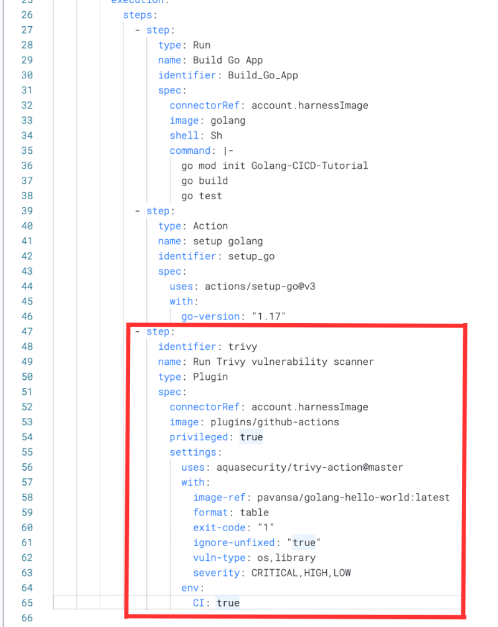Click 'aquasecurity/trivy-action@master' value
This screenshot has height=627, width=498.
pos(310,468)
